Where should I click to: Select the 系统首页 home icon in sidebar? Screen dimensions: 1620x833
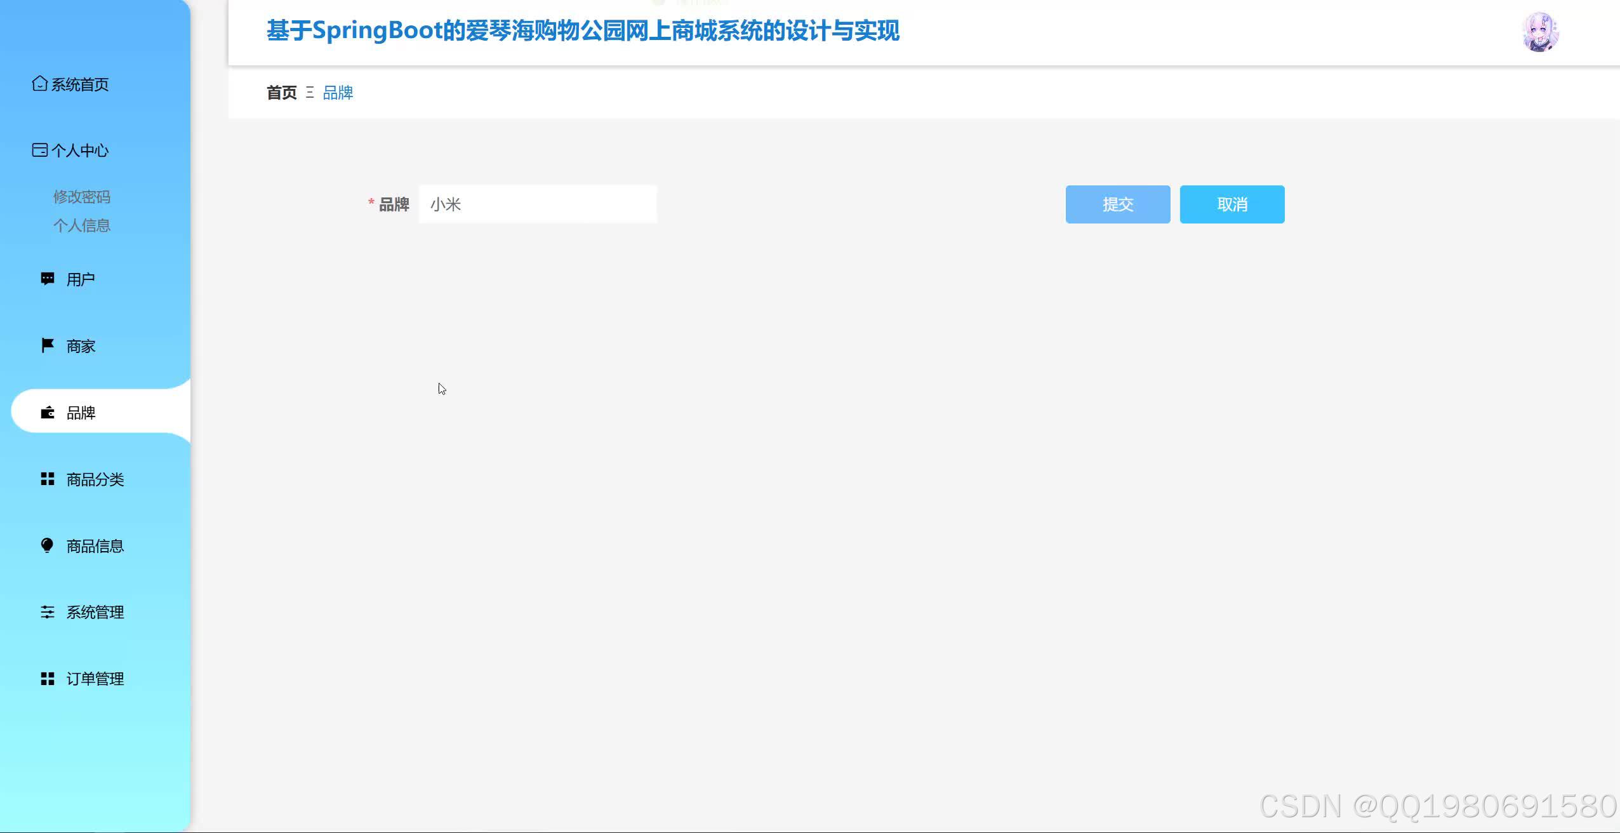(39, 83)
